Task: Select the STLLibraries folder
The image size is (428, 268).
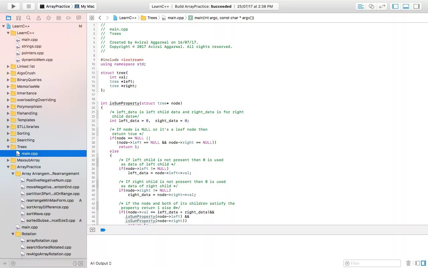Action: 28,127
